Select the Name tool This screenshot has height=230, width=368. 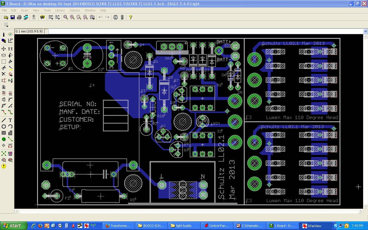tap(4, 93)
